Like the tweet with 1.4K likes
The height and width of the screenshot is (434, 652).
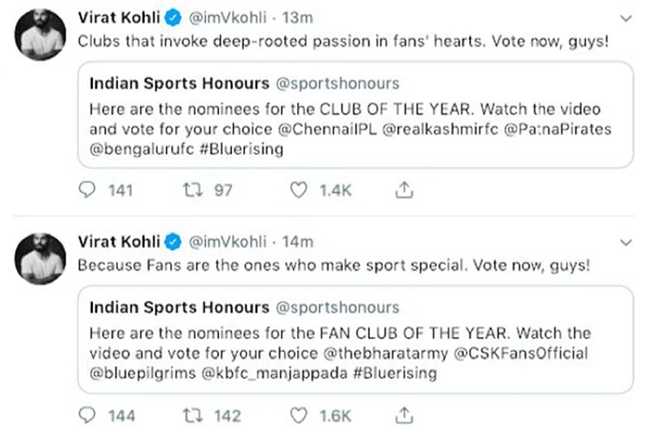[301, 190]
